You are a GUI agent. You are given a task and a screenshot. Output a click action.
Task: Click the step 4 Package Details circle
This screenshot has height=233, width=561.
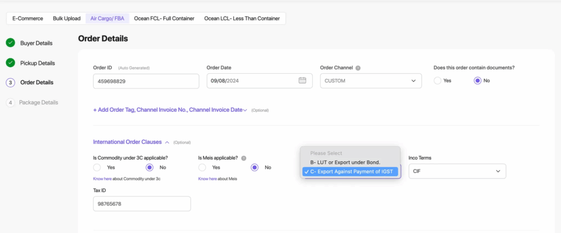[10, 102]
